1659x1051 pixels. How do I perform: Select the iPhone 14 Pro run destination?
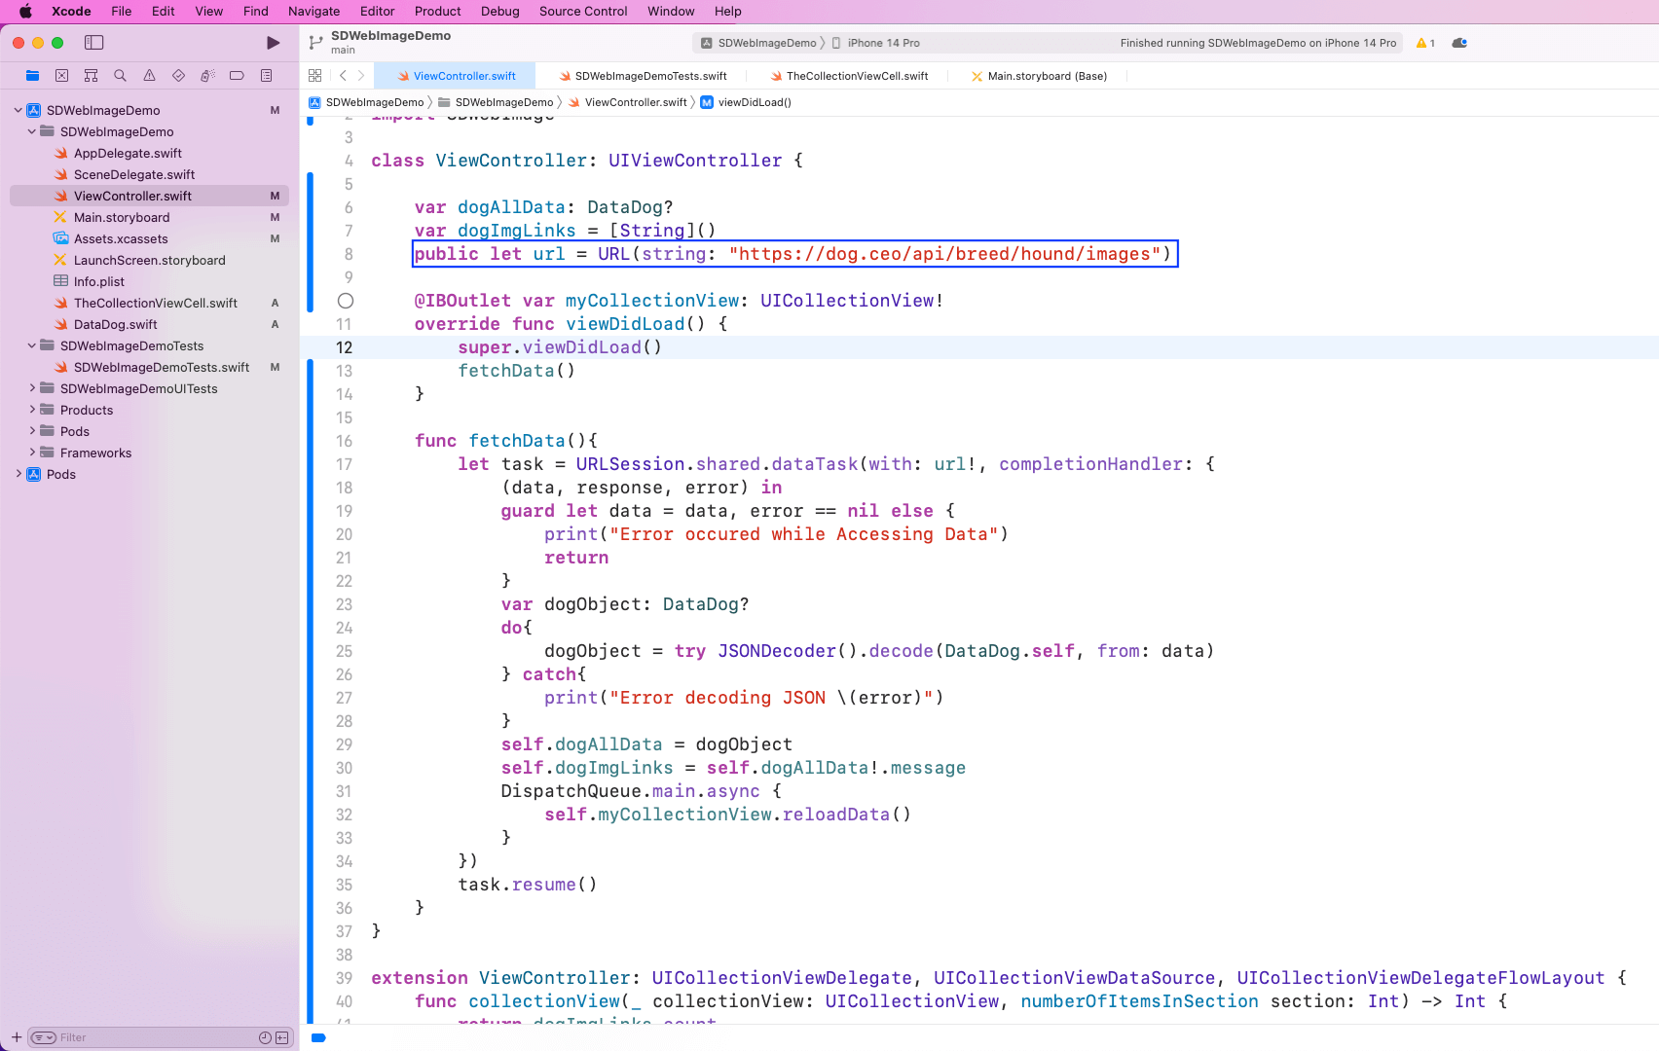click(x=882, y=43)
